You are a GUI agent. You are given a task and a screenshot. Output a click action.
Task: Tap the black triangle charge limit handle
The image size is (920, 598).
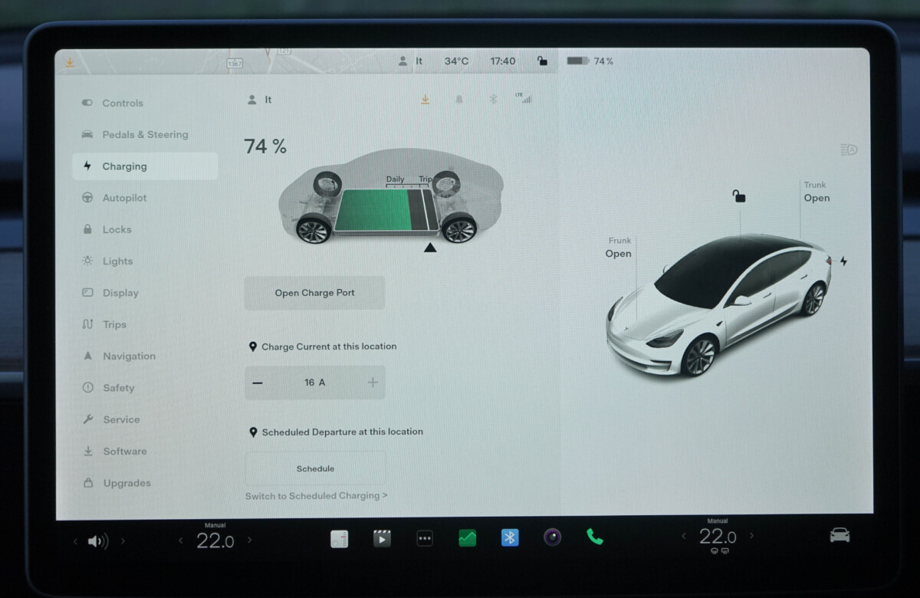(x=430, y=248)
